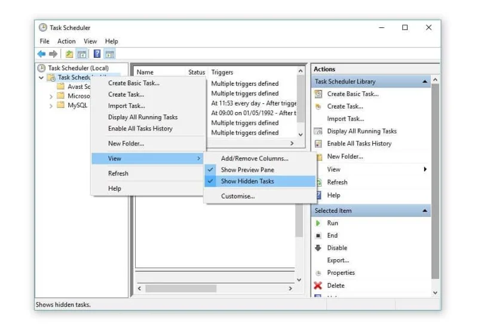
Task: Click Display All Running Tasks icon in Actions
Action: tap(318, 131)
